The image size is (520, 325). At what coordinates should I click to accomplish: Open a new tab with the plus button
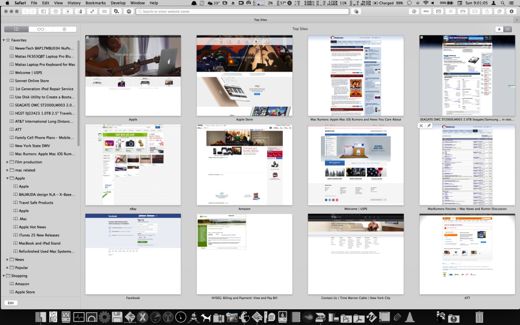click(516, 20)
